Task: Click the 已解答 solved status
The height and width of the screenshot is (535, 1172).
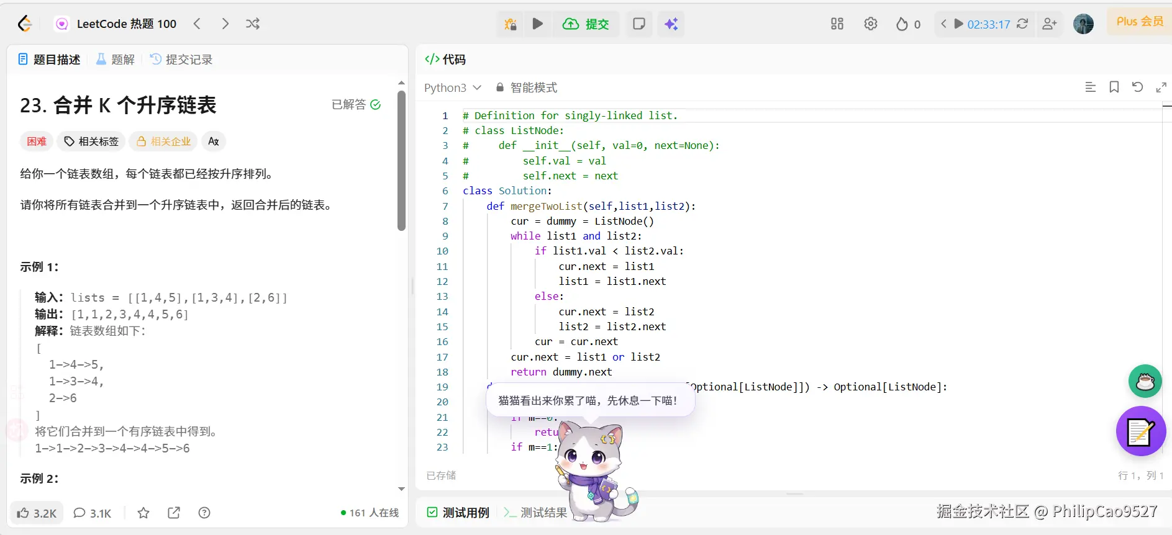Action: tap(356, 104)
